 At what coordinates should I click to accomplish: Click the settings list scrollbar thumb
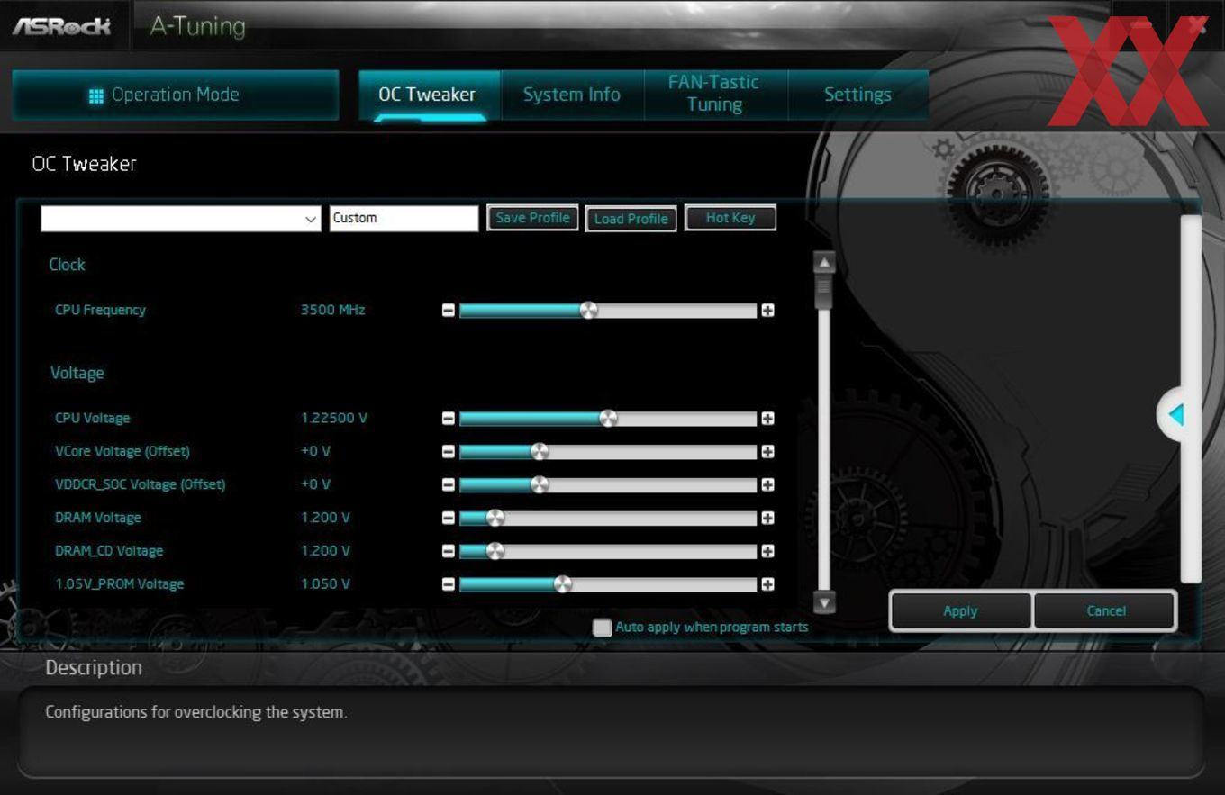pos(824,293)
